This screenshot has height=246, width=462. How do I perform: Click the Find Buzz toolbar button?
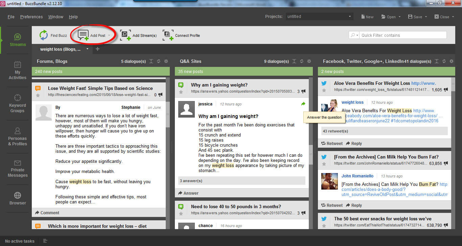[53, 35]
